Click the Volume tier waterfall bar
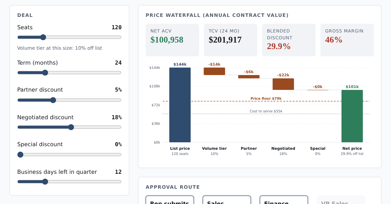This screenshot has height=204, width=391. 214,71
